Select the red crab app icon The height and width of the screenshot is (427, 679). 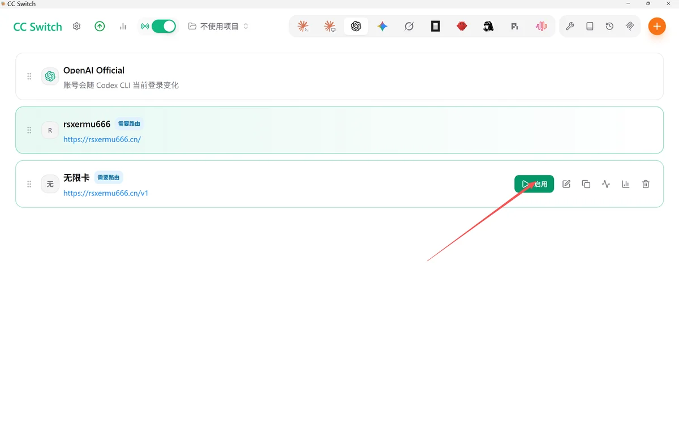tap(462, 26)
